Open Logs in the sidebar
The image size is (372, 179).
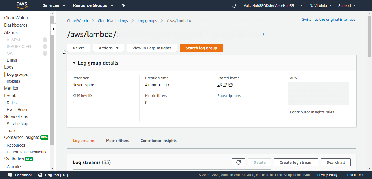pyautogui.click(x=9, y=67)
